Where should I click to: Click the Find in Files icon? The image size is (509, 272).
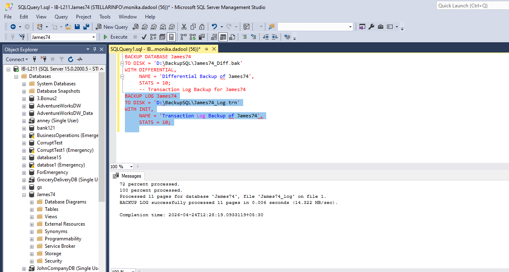(272, 27)
